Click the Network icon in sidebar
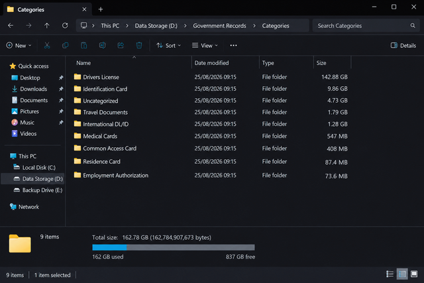Viewport: 424px width, 283px height. pyautogui.click(x=13, y=207)
